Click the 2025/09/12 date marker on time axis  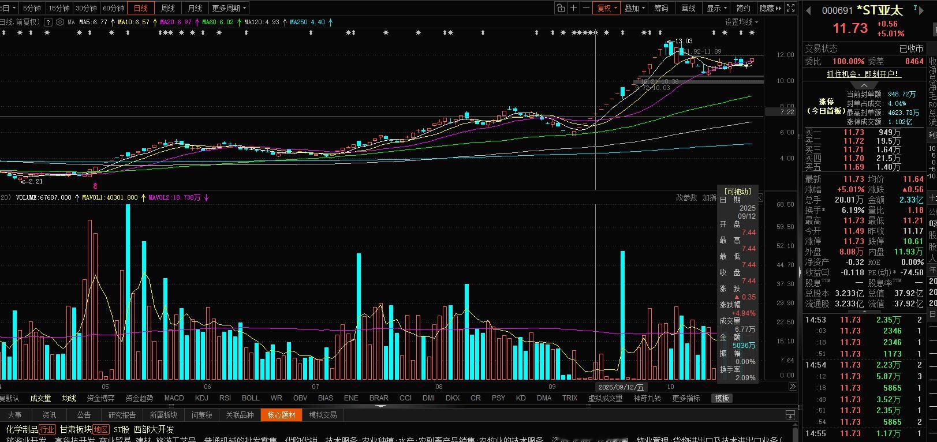tap(621, 387)
